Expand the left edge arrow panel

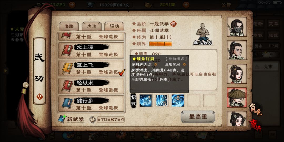[x=6, y=71]
